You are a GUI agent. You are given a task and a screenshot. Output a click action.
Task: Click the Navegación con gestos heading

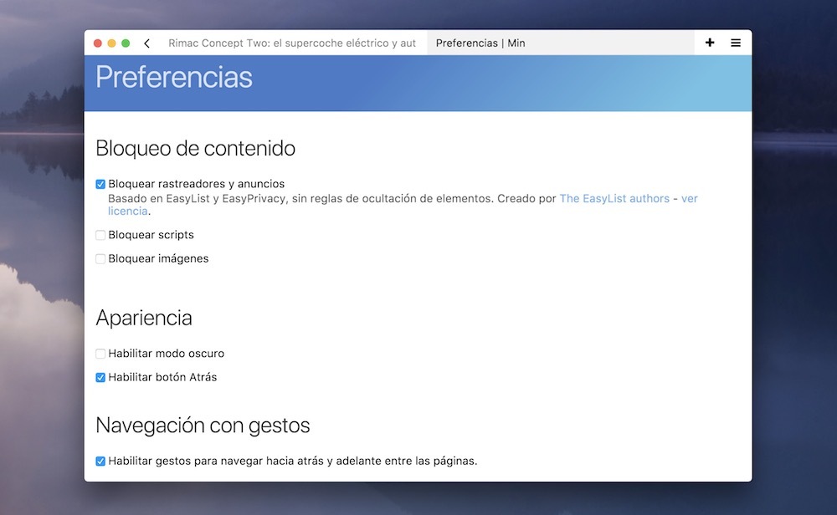click(203, 425)
